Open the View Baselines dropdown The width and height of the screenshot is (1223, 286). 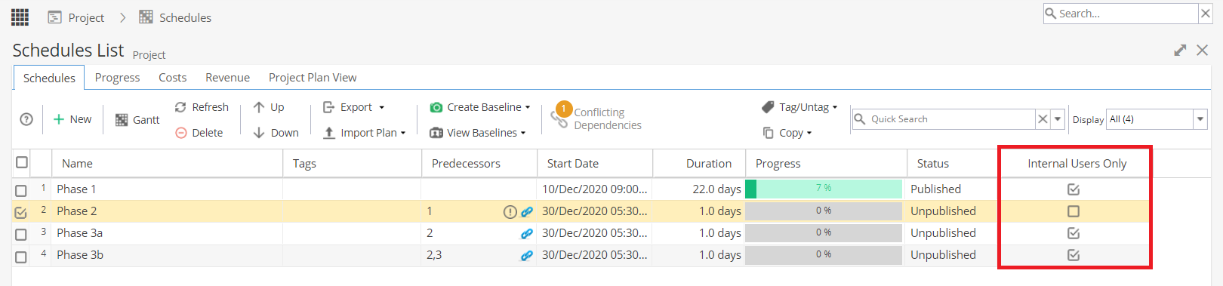[x=478, y=133]
